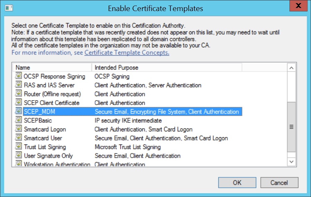
Task: Click the scrollbar up arrow
Action: click(292, 68)
